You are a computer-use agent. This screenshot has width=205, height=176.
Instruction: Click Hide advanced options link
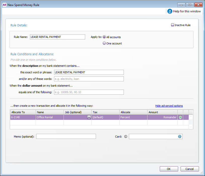[x=169, y=106]
